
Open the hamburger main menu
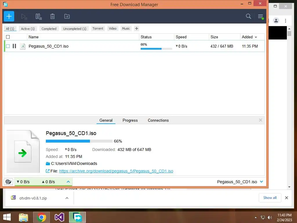[x=260, y=17]
